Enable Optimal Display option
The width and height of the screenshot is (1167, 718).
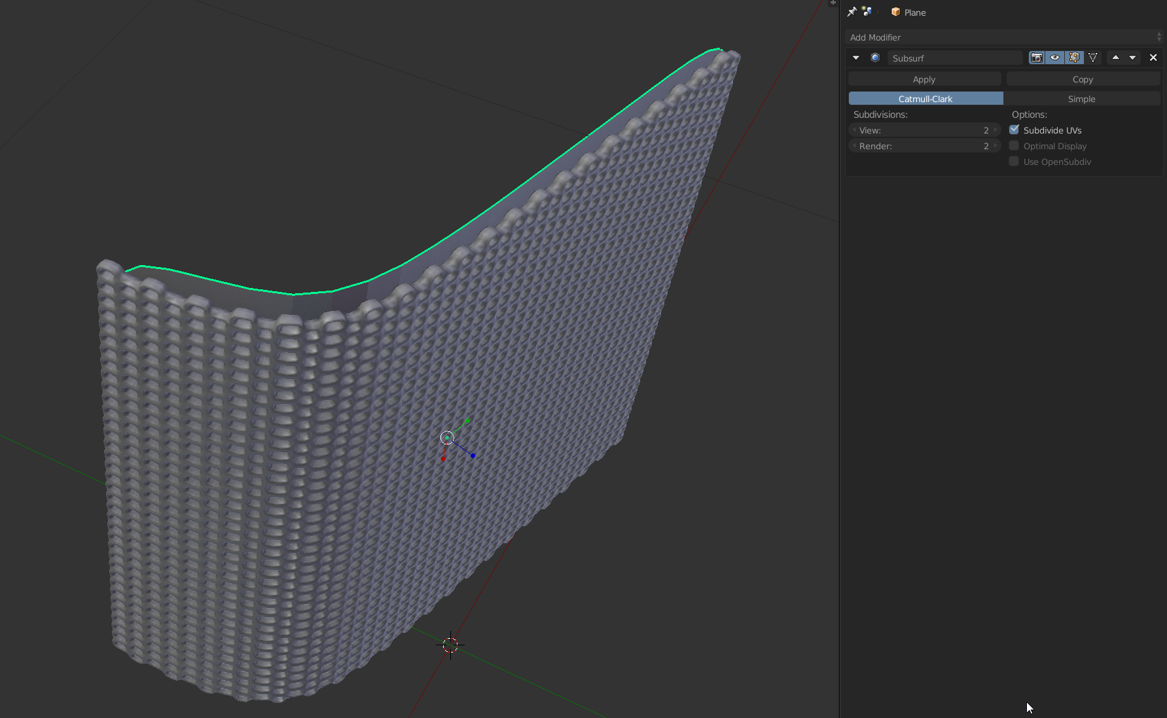point(1014,146)
